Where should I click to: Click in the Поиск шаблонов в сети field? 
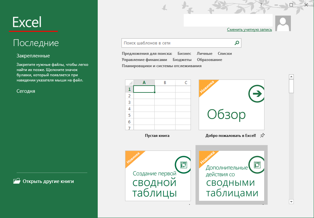click(178, 43)
